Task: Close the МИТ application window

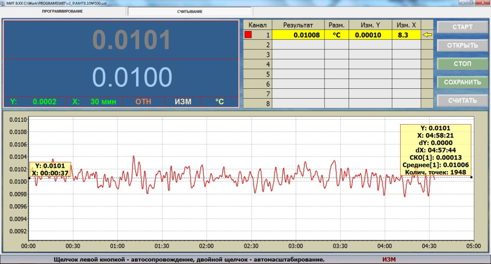Action: 482,3
